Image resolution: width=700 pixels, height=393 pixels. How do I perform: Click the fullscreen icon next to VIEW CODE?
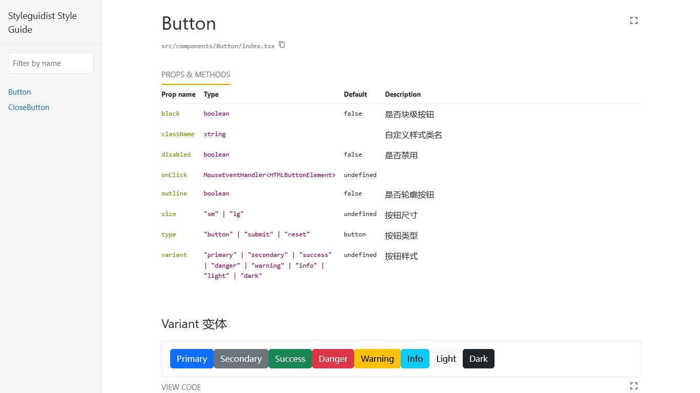point(634,386)
